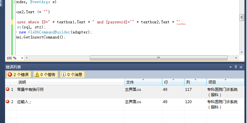Click 主界面.cs in the second error row
The width and height of the screenshot is (247, 123).
pos(133,102)
